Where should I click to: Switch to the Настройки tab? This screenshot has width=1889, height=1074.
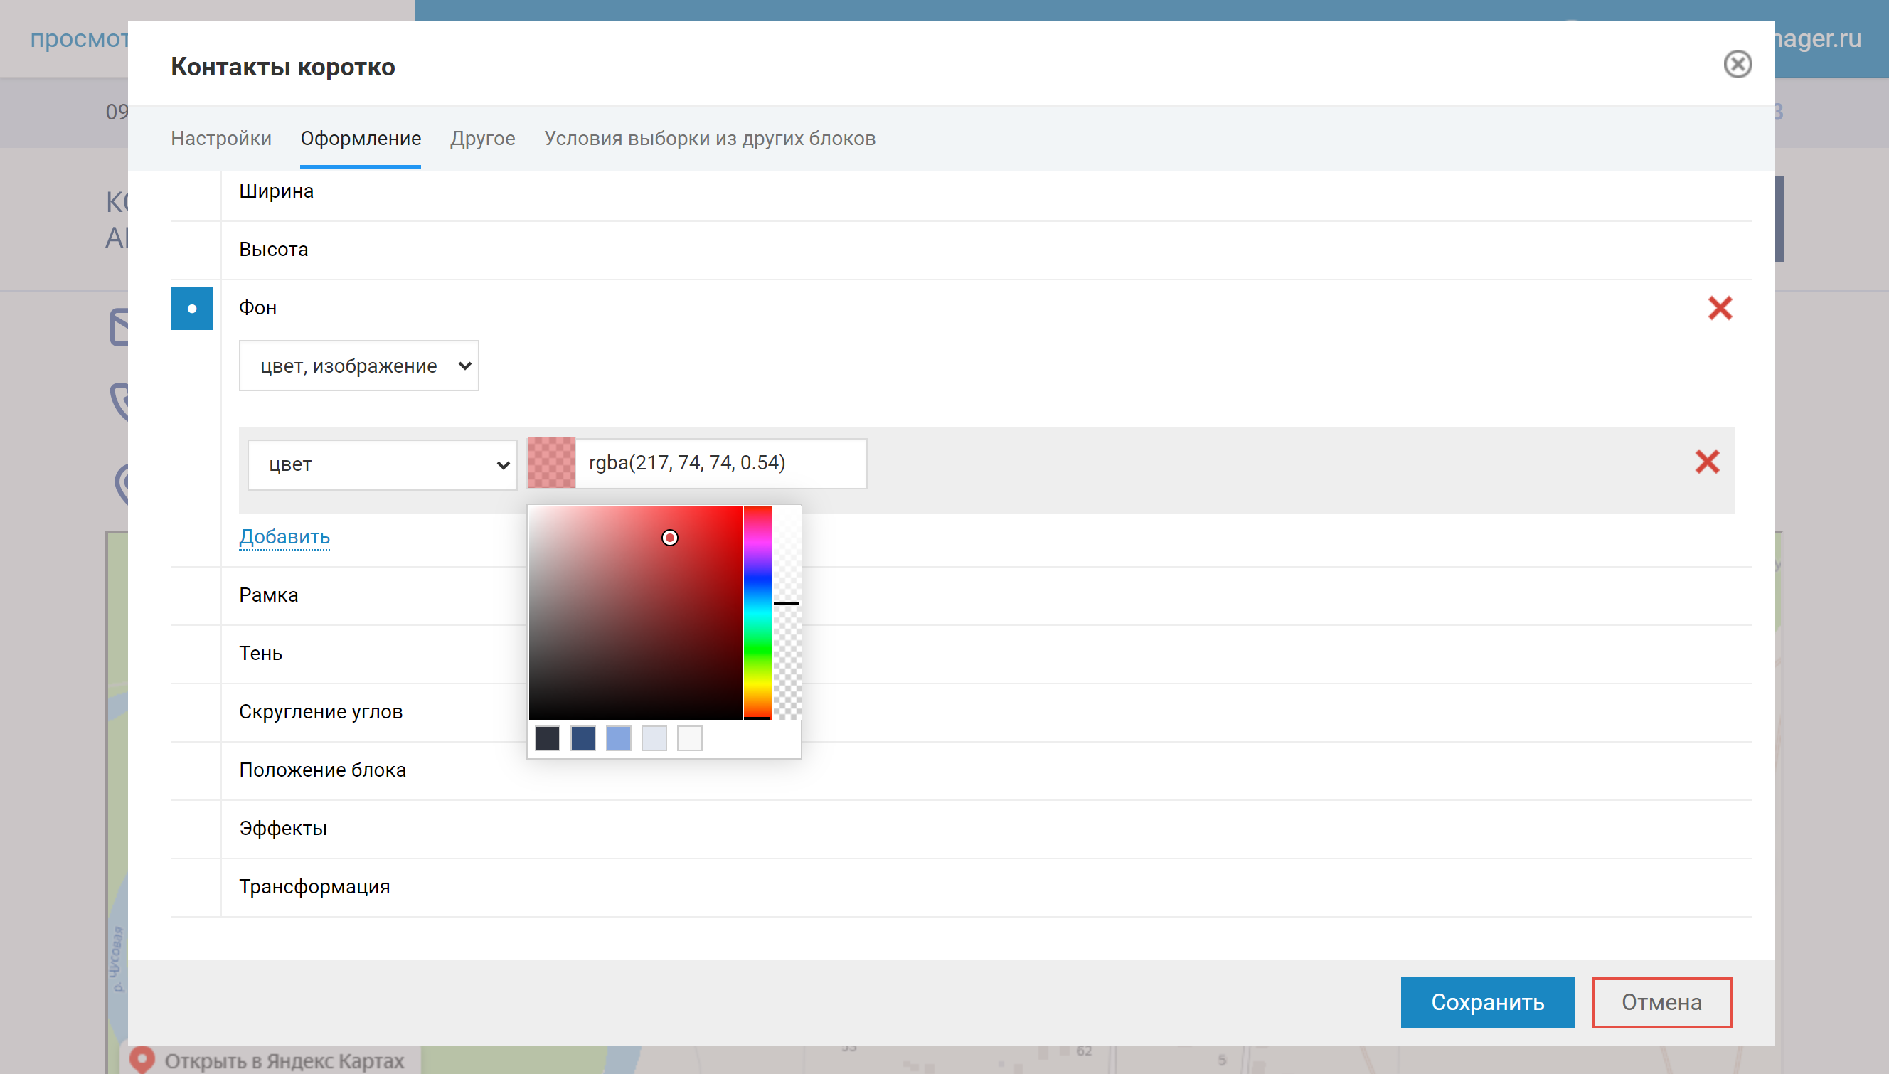coord(221,139)
